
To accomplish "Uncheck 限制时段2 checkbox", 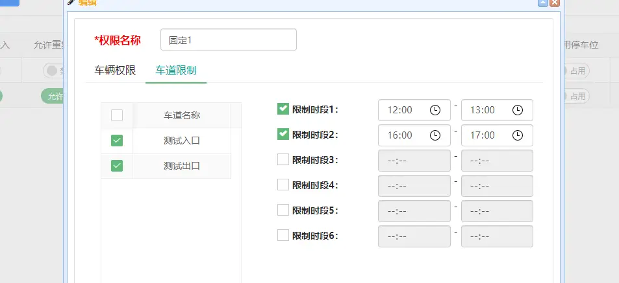I will (x=283, y=134).
